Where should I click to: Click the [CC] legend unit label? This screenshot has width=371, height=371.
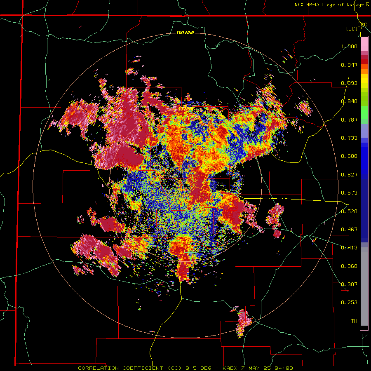click(x=352, y=28)
